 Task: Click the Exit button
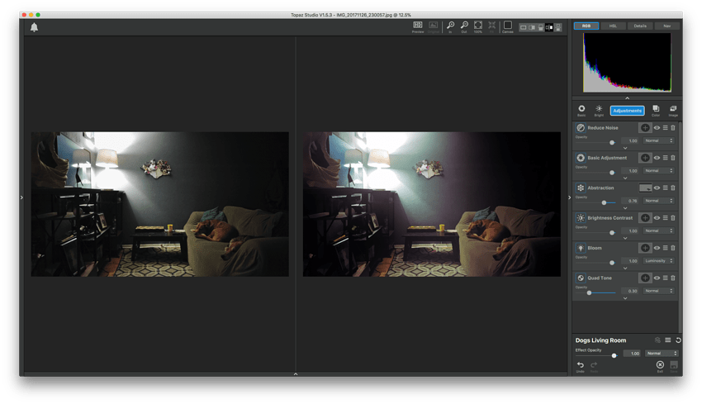tap(659, 365)
